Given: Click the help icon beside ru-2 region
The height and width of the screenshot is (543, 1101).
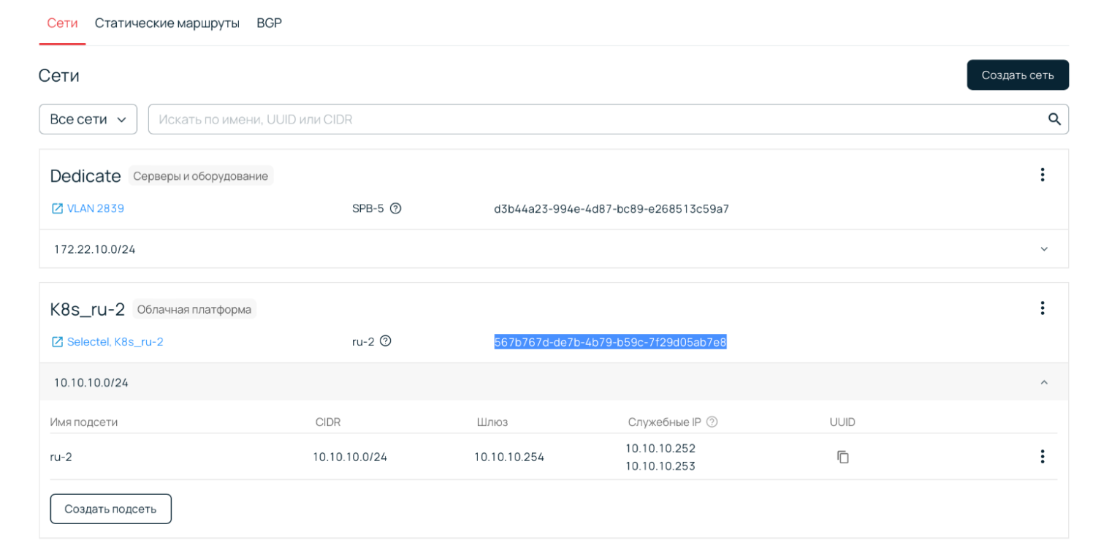Looking at the screenshot, I should tap(386, 341).
